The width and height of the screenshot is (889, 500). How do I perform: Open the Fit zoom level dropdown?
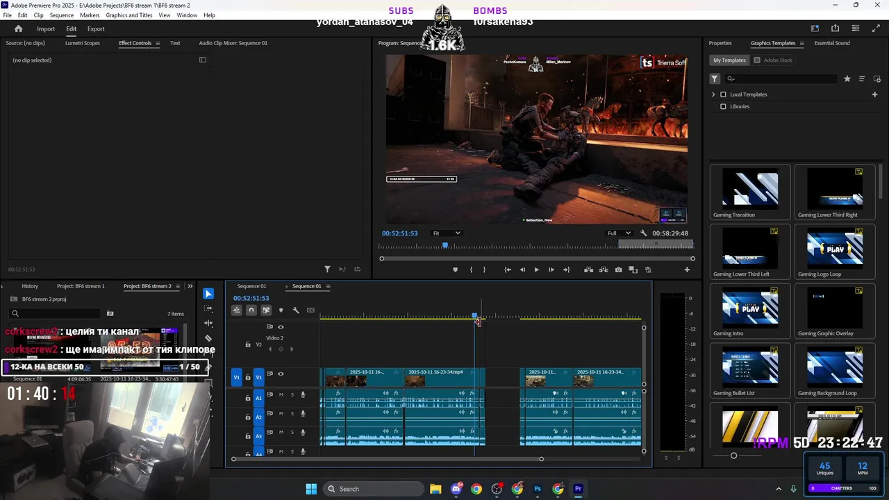click(x=446, y=233)
